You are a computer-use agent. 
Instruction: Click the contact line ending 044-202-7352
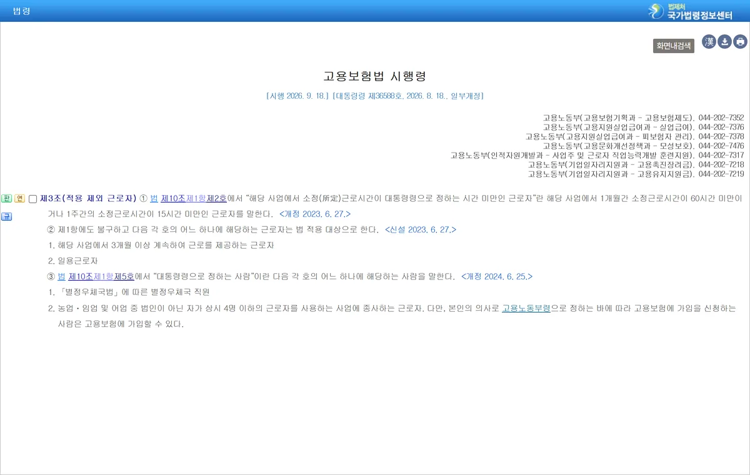(643, 117)
